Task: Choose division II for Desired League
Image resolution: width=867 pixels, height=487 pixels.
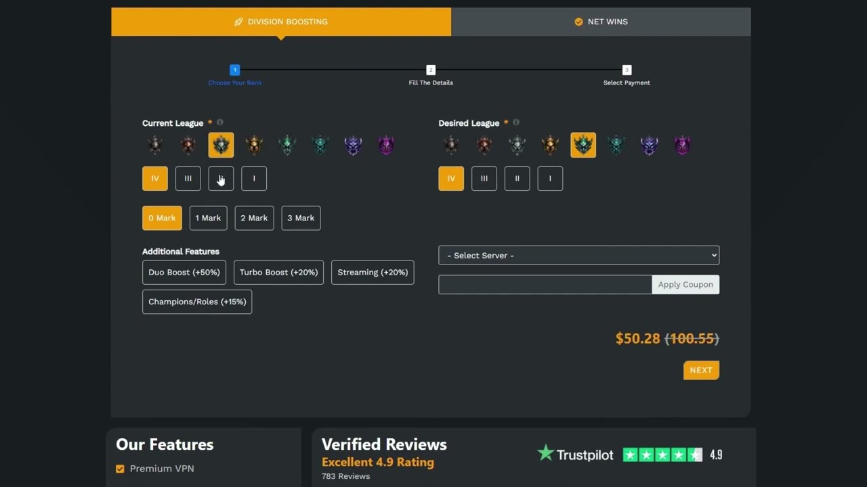Action: [517, 179]
